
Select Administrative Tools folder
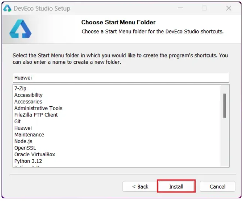point(38,108)
